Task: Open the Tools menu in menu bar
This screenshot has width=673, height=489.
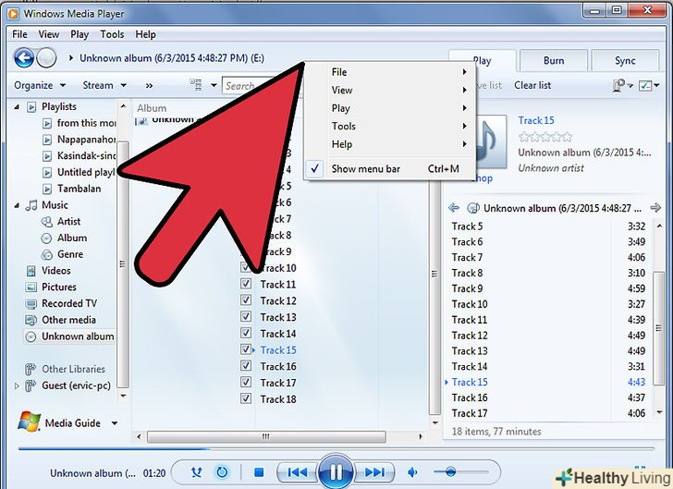Action: point(112,34)
